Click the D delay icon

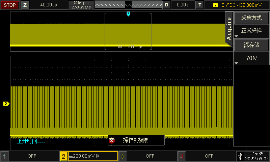pyautogui.click(x=166, y=5)
